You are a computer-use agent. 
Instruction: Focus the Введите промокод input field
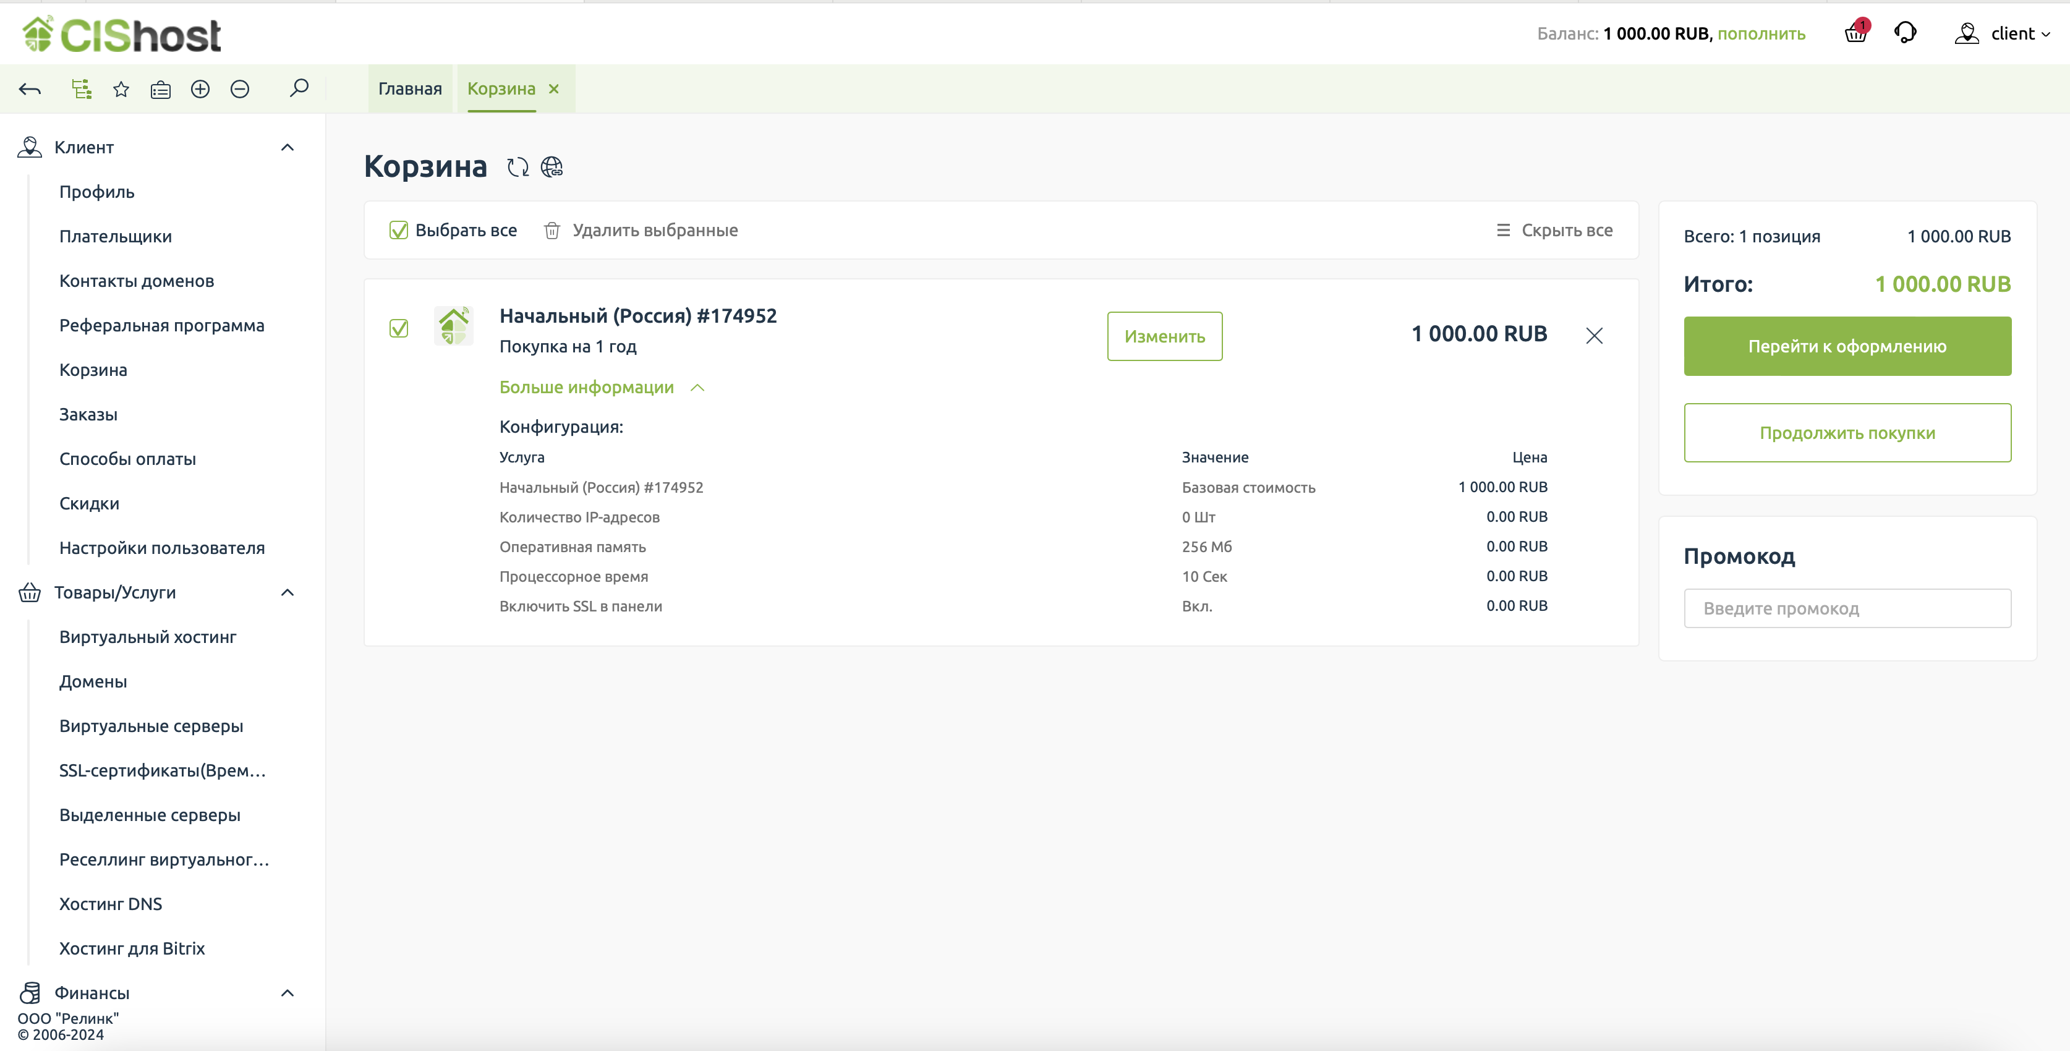pos(1847,608)
